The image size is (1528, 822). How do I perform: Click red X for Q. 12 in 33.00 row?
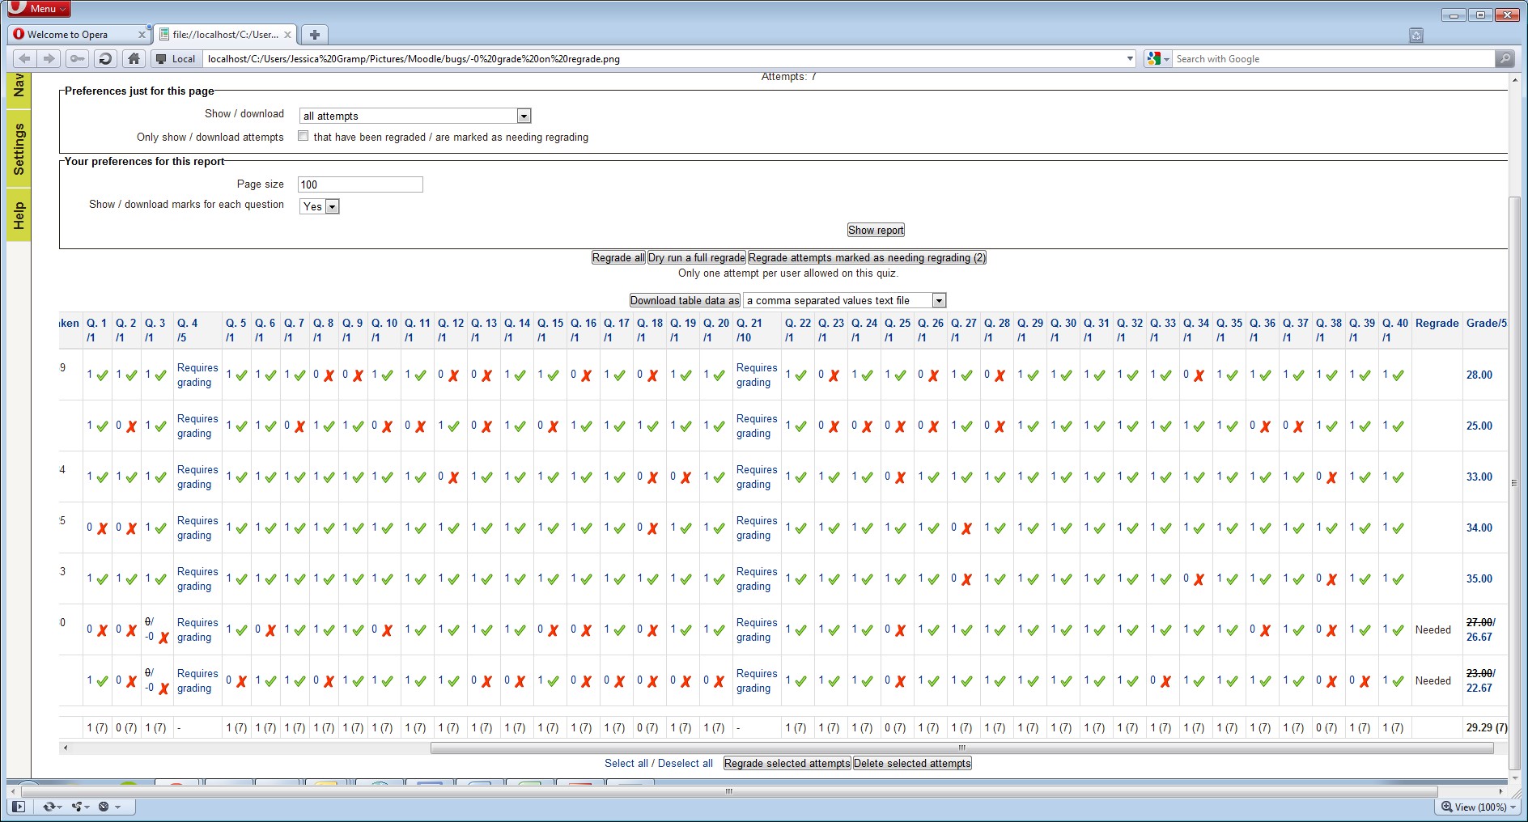tap(453, 477)
